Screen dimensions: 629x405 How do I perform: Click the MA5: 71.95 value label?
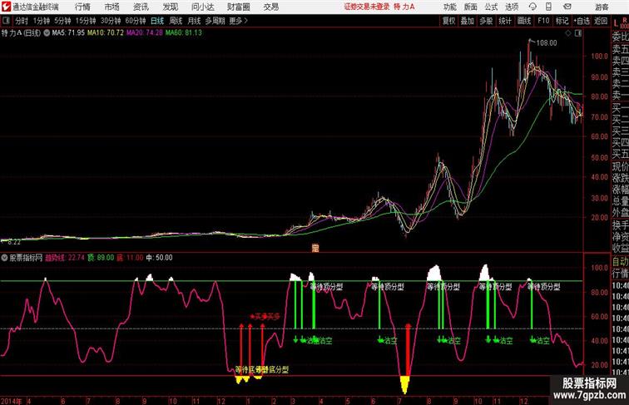click(68, 33)
